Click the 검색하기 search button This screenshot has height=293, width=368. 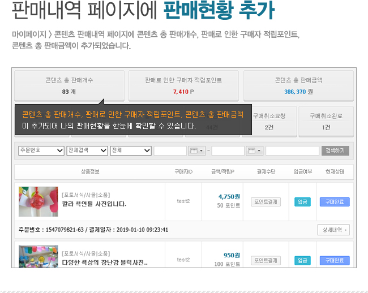click(x=335, y=150)
